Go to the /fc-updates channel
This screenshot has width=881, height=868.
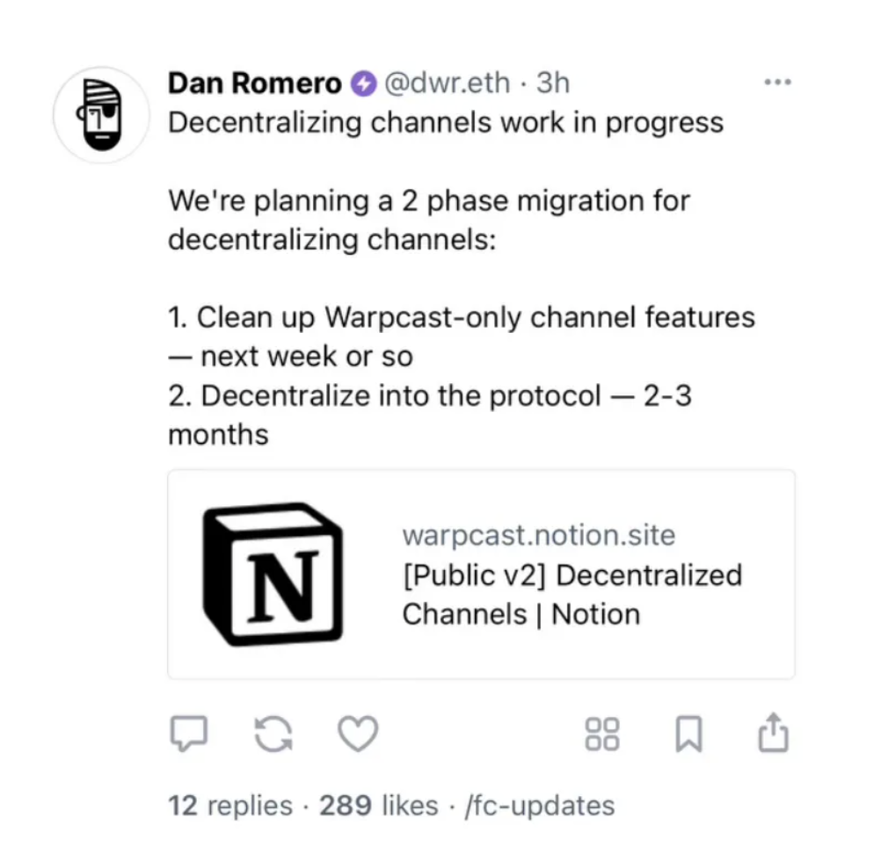tap(539, 806)
